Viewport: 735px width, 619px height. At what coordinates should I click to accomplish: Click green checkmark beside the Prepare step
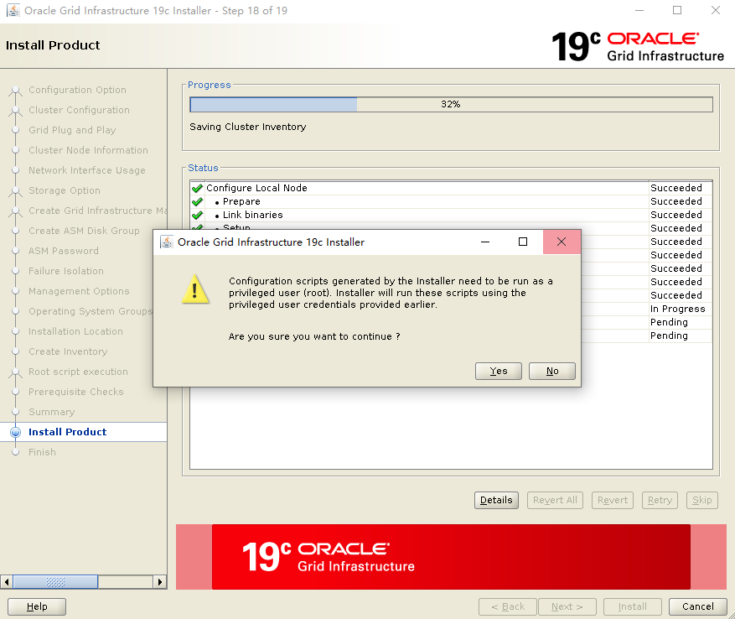coord(197,200)
